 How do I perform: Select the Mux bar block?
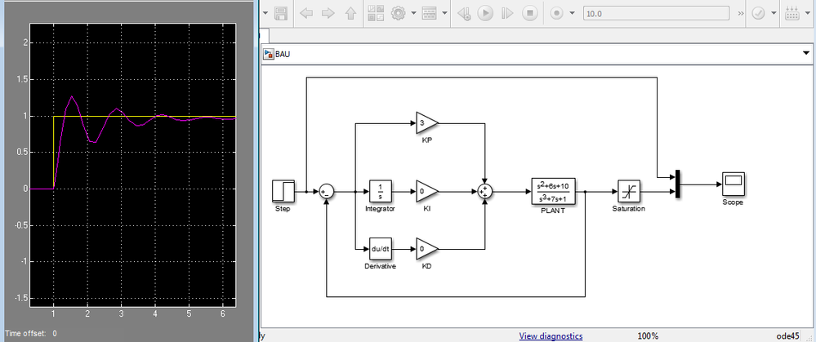click(678, 184)
